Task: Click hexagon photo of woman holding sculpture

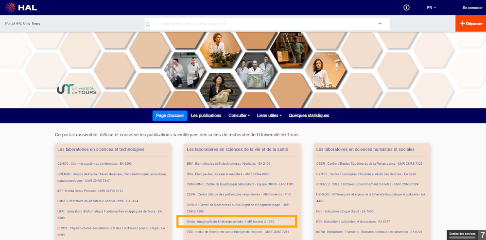Action: click(220, 91)
